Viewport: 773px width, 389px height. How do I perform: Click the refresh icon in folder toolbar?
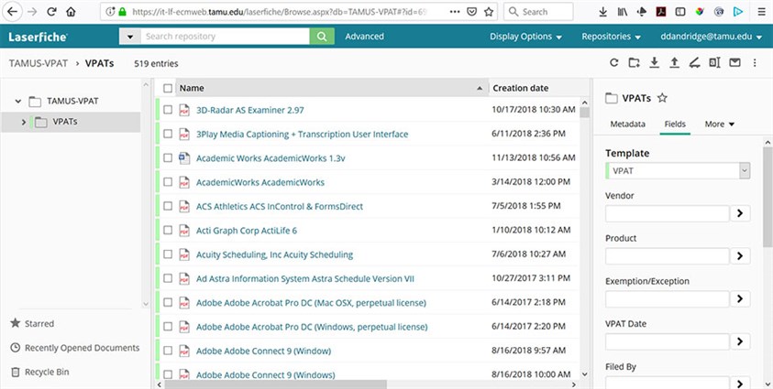coord(613,62)
